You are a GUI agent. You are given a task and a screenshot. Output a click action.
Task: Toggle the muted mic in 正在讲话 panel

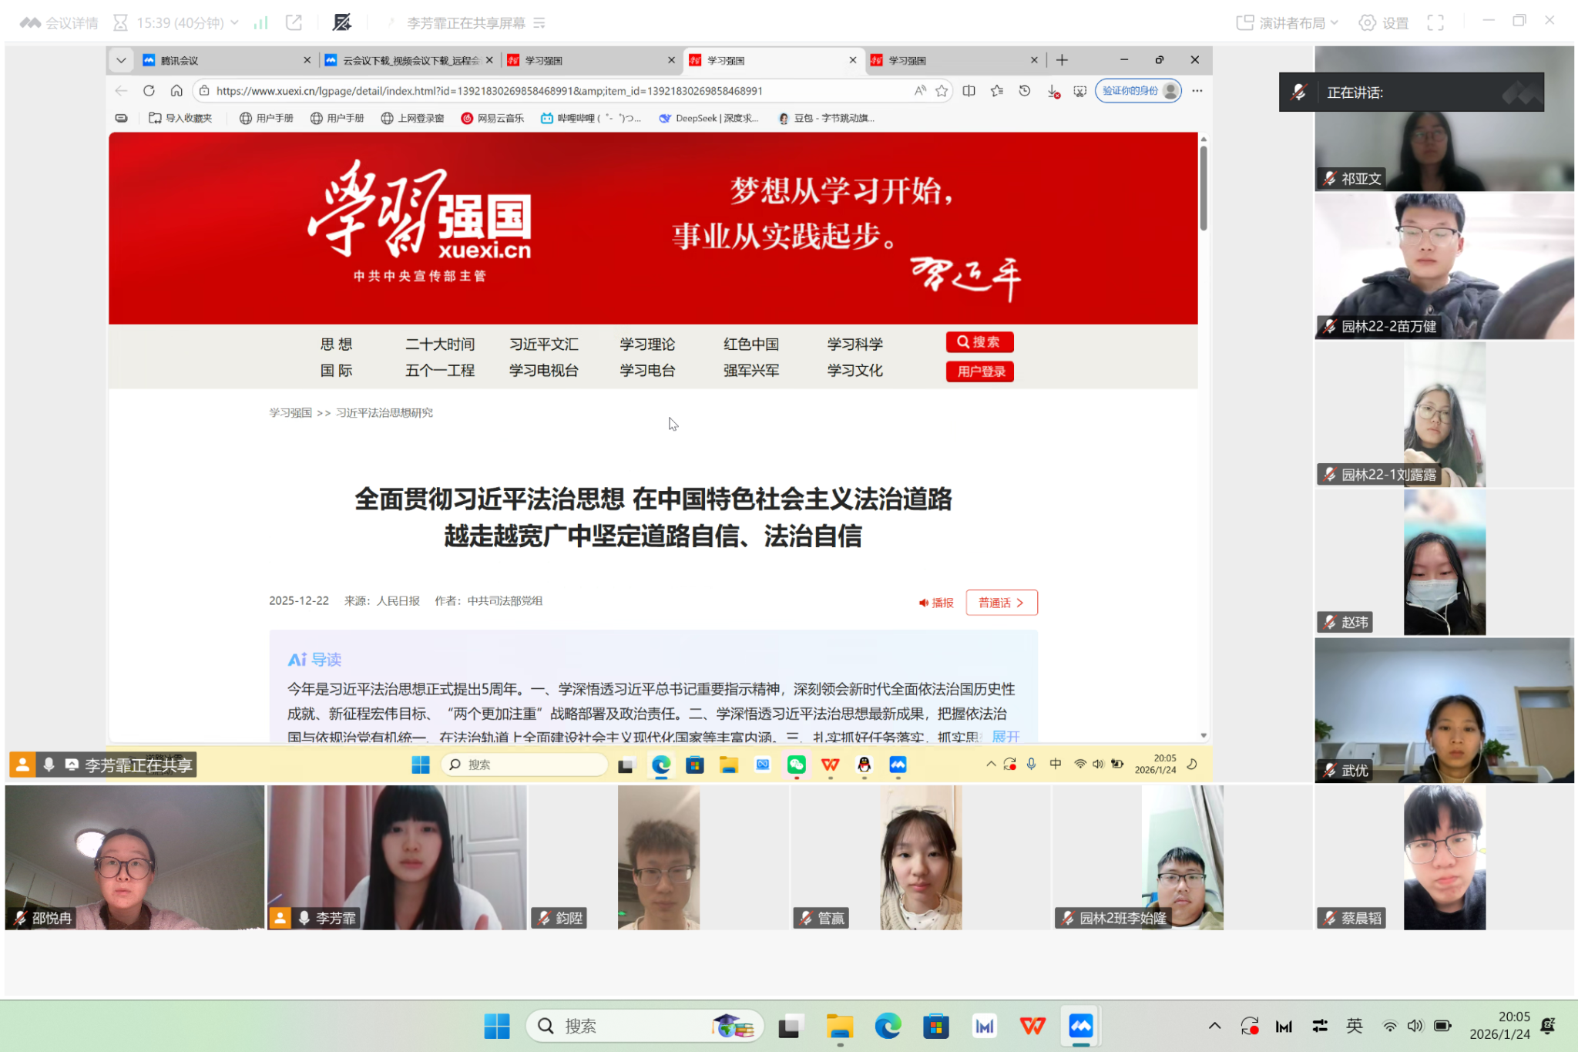click(x=1299, y=92)
